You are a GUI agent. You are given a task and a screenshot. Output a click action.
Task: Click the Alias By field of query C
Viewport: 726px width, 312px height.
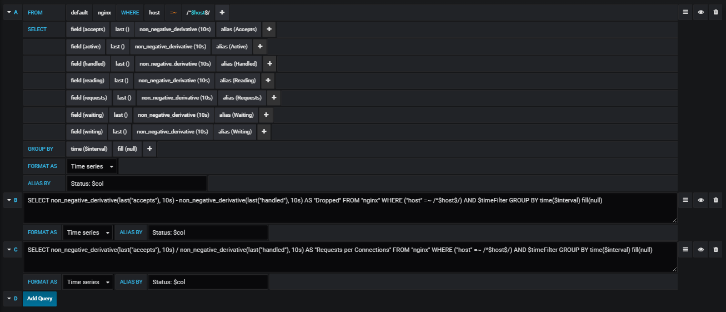[x=208, y=282]
